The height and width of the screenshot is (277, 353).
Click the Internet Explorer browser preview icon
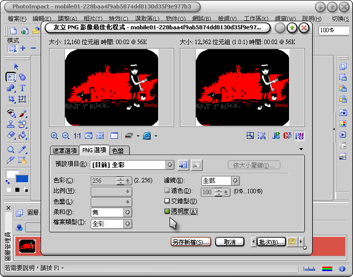click(147, 136)
